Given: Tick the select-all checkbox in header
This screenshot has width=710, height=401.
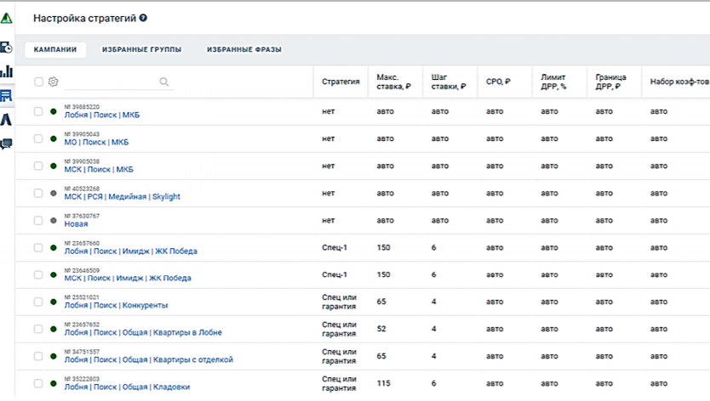Looking at the screenshot, I should tap(38, 82).
